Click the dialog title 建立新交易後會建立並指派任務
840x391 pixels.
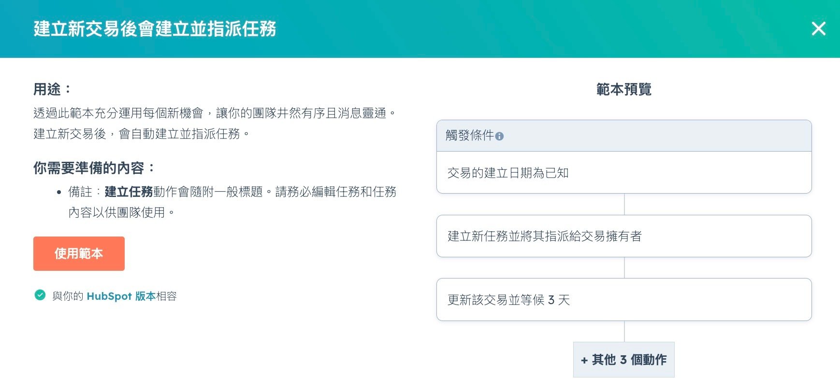click(x=155, y=29)
